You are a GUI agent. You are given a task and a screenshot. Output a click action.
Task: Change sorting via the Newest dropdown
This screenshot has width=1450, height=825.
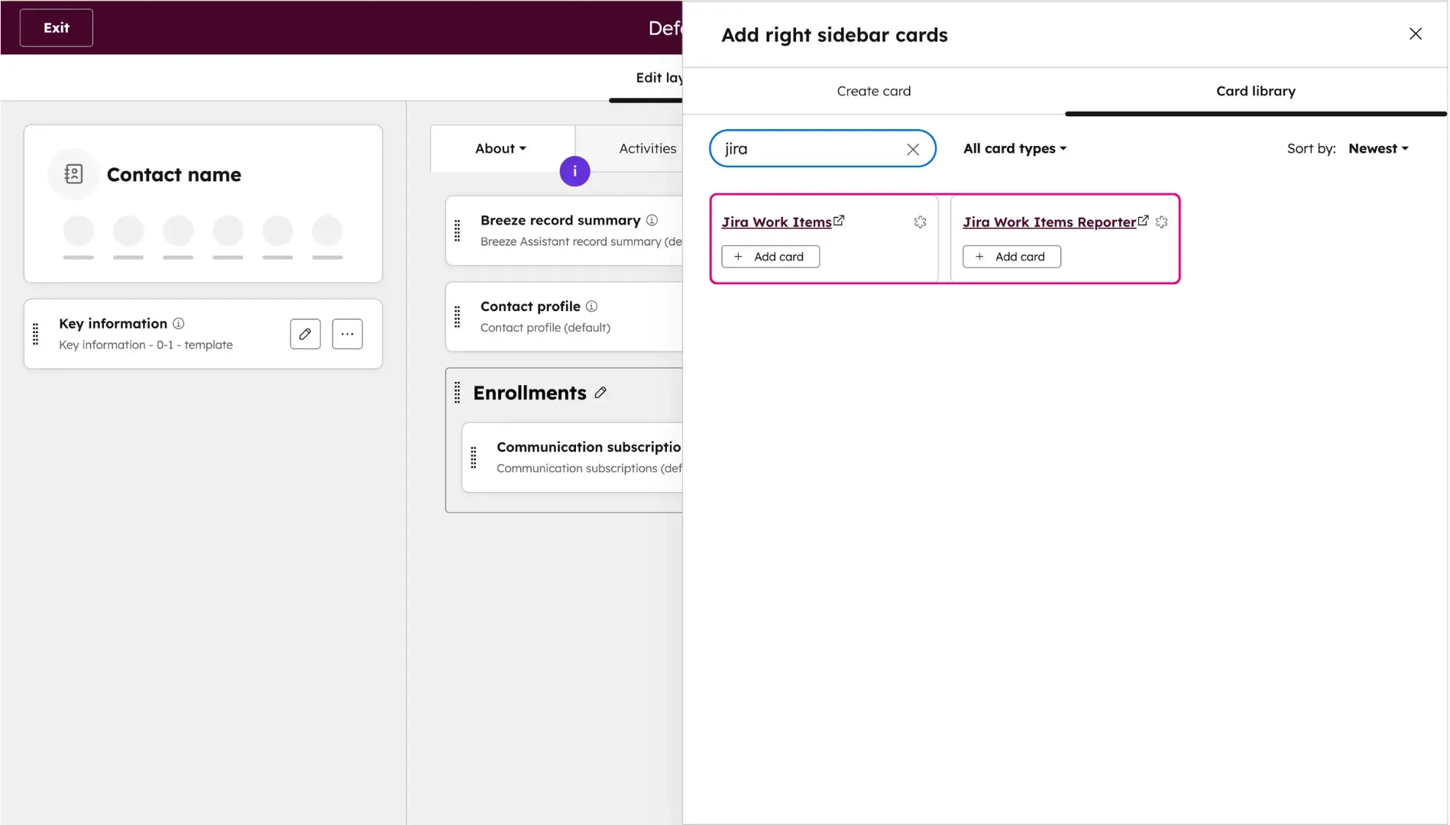[x=1377, y=148]
